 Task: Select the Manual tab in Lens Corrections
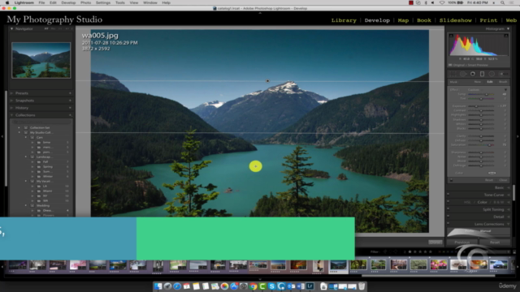click(x=485, y=230)
